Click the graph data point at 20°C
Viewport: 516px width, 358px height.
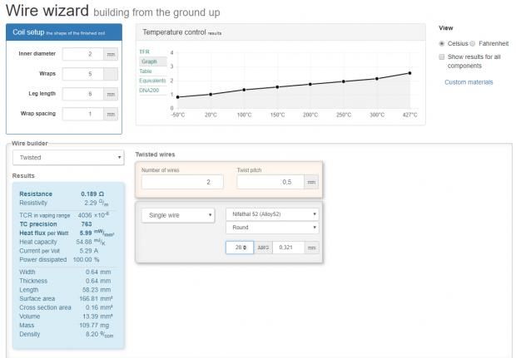tap(211, 94)
